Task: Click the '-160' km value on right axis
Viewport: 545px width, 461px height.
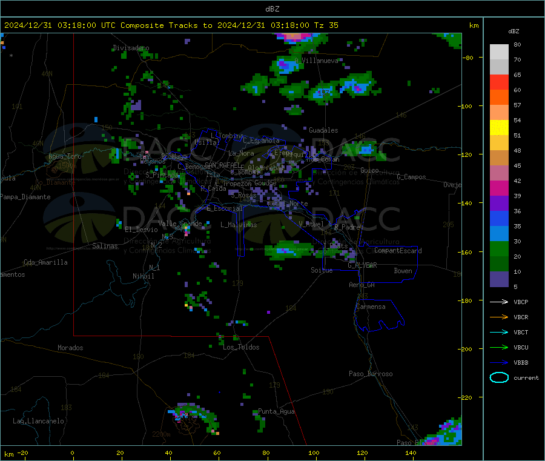Action: [x=464, y=252]
